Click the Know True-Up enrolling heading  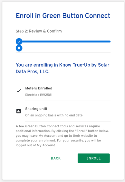pos(63,68)
